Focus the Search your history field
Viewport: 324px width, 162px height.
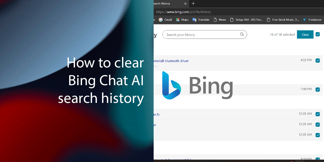pos(205,35)
